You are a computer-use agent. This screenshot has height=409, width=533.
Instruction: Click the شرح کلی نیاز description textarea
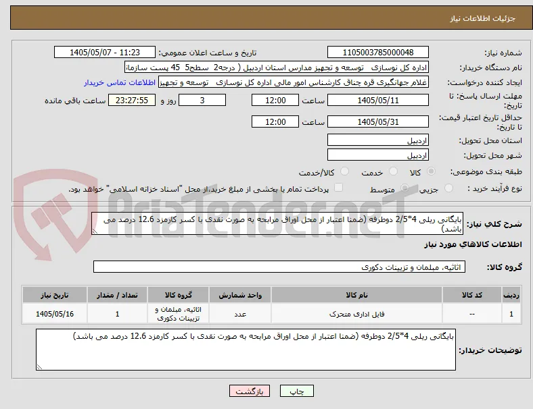(x=277, y=223)
